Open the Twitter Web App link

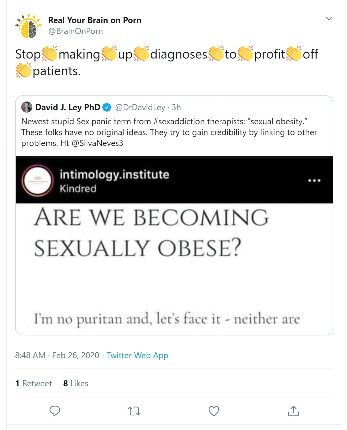[137, 355]
